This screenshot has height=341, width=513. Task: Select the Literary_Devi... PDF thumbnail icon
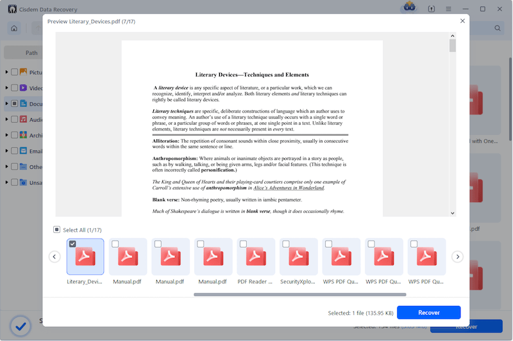point(85,257)
